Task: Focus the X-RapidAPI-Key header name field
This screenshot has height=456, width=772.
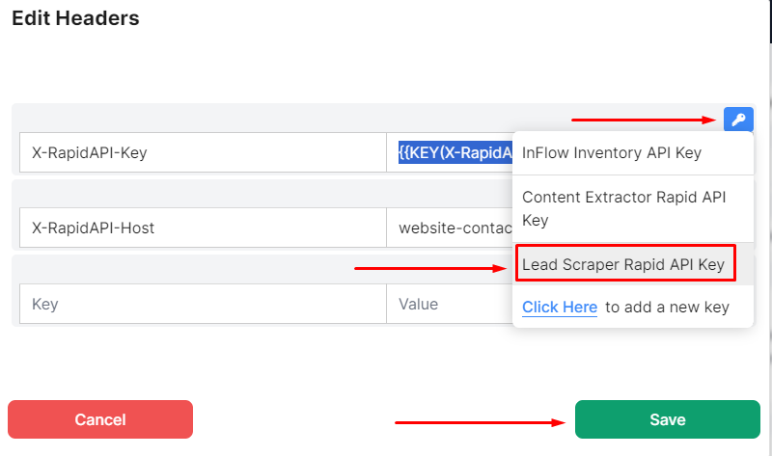Action: click(203, 152)
